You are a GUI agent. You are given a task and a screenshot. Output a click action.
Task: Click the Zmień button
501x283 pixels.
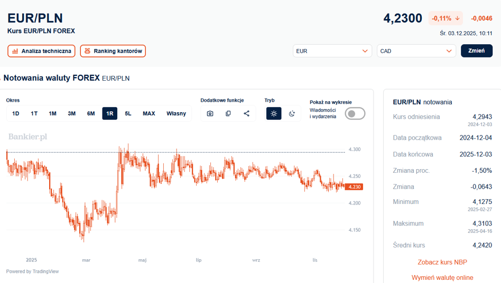tap(476, 51)
